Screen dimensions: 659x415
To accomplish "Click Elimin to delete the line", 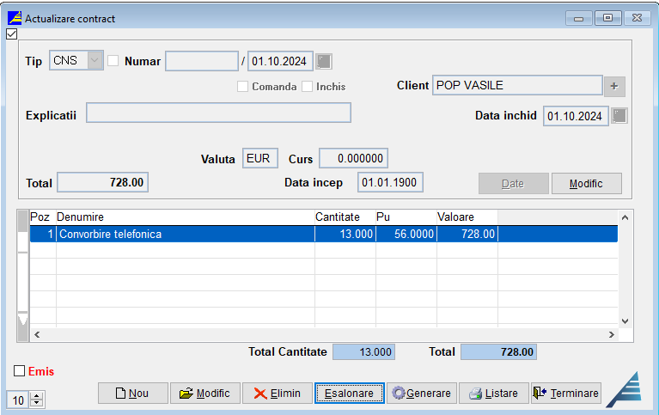I will 277,394.
